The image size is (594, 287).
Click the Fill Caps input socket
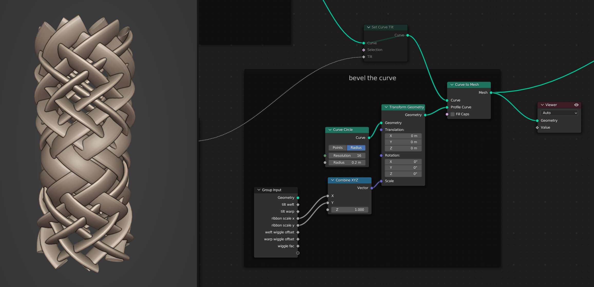tap(447, 114)
